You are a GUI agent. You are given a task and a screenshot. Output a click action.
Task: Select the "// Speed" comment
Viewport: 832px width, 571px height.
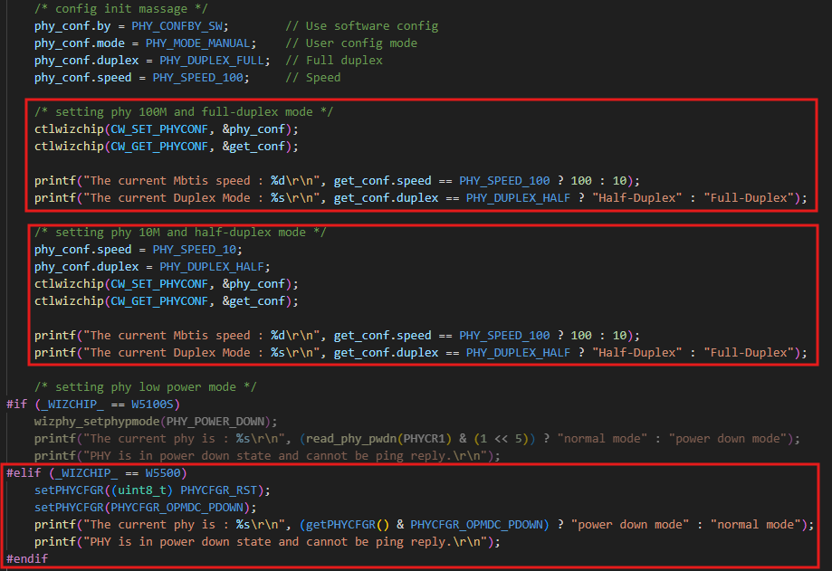(x=313, y=78)
